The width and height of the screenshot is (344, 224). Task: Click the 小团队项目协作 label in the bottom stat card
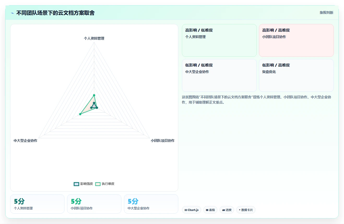pyautogui.click(x=82, y=208)
